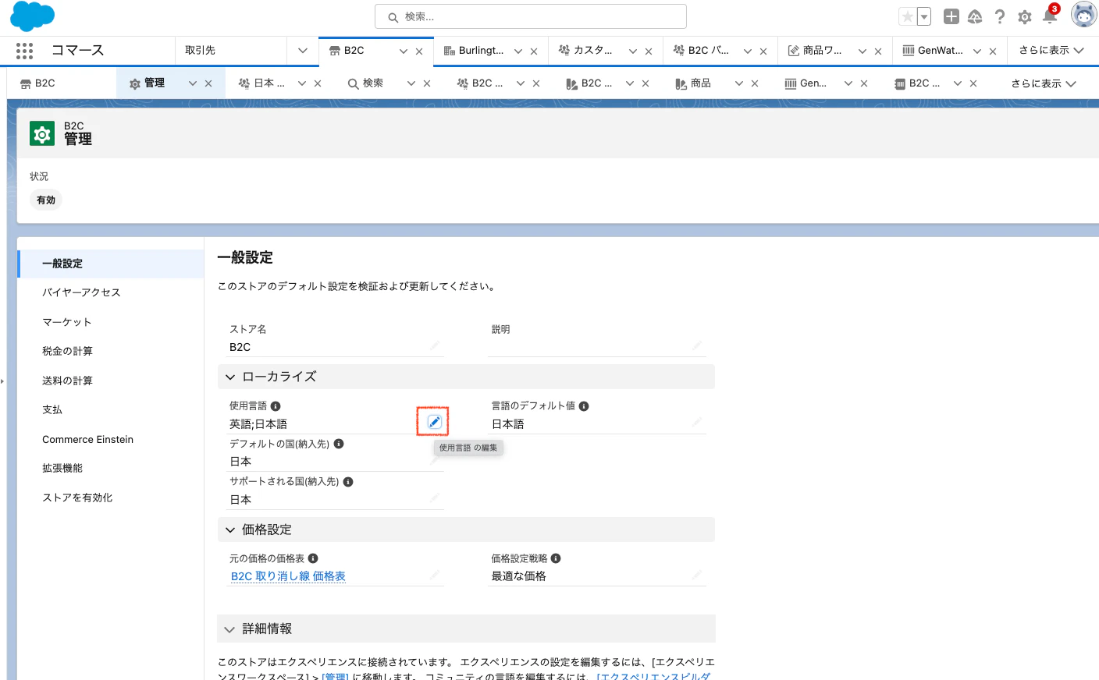Image resolution: width=1099 pixels, height=680 pixels.
Task: Click the 有効 status badge
Action: 46,200
